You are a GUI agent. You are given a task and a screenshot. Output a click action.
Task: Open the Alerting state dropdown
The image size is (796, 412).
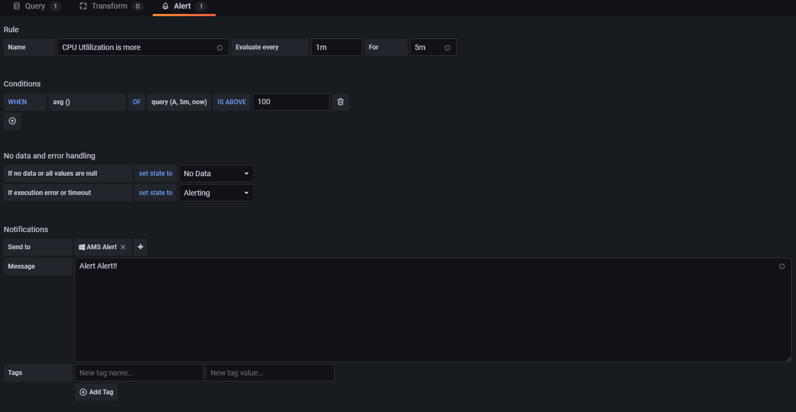(x=216, y=193)
